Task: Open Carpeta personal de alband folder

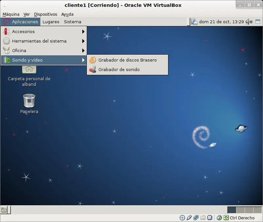Action: 29,69
